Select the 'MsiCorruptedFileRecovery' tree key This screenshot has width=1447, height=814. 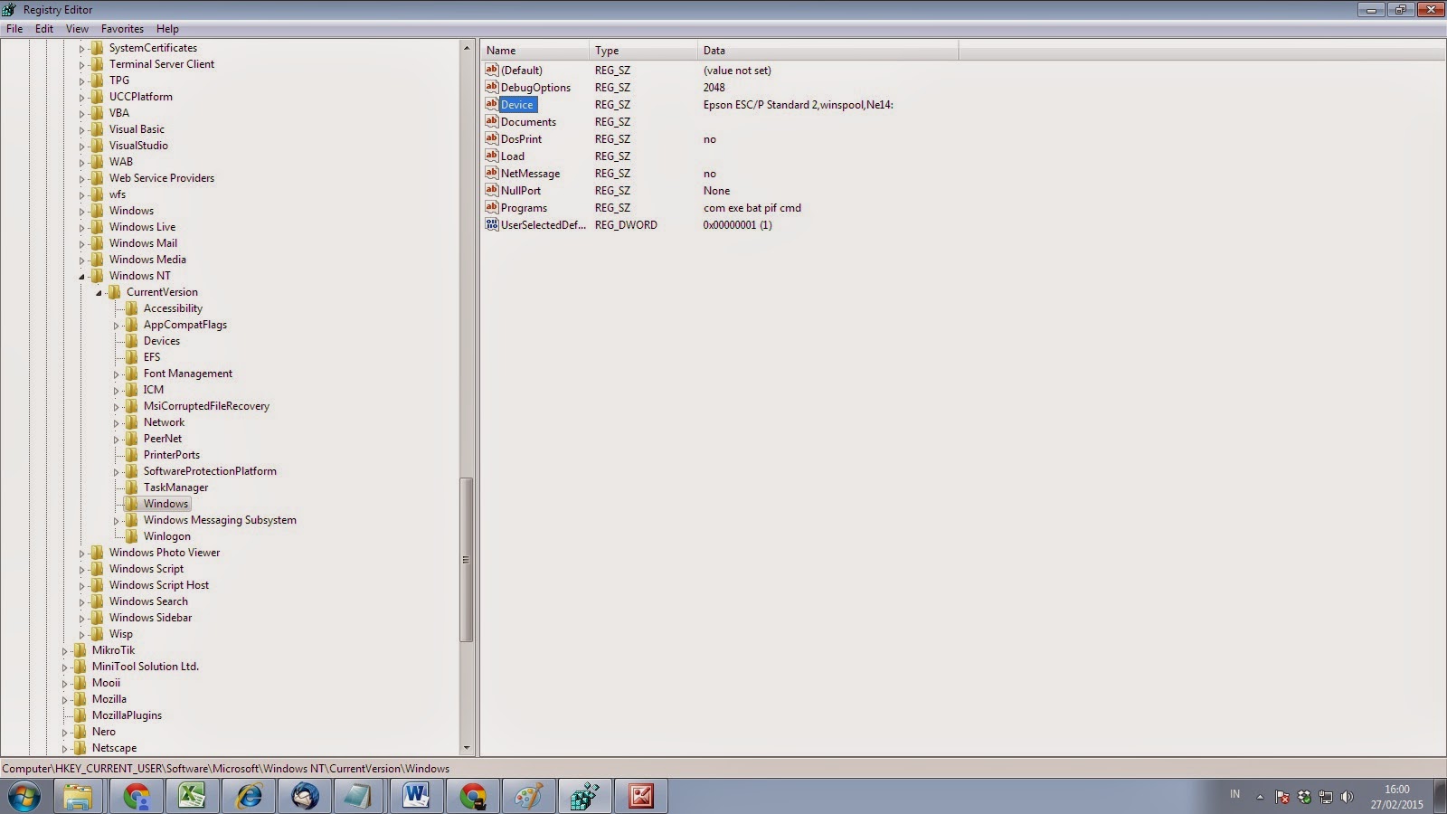(206, 406)
